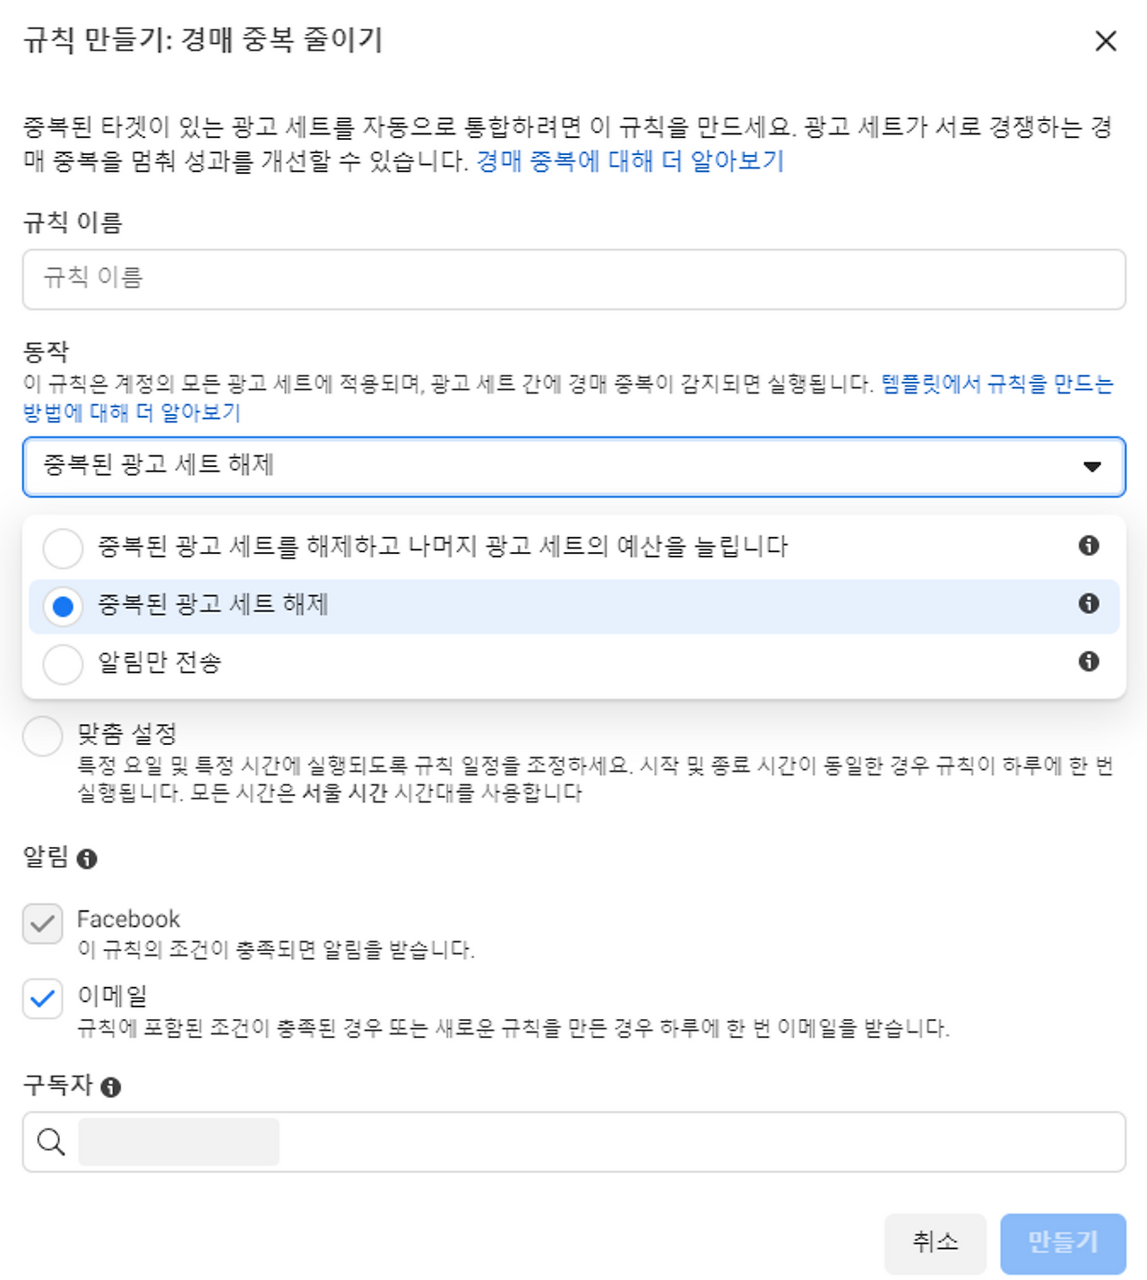This screenshot has width=1147, height=1280.
Task: Click the info icon next to 중복된 광고 세트 해제
Action: [x=1089, y=604]
